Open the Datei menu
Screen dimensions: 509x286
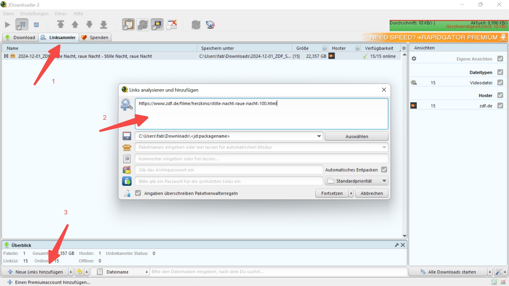8,14
